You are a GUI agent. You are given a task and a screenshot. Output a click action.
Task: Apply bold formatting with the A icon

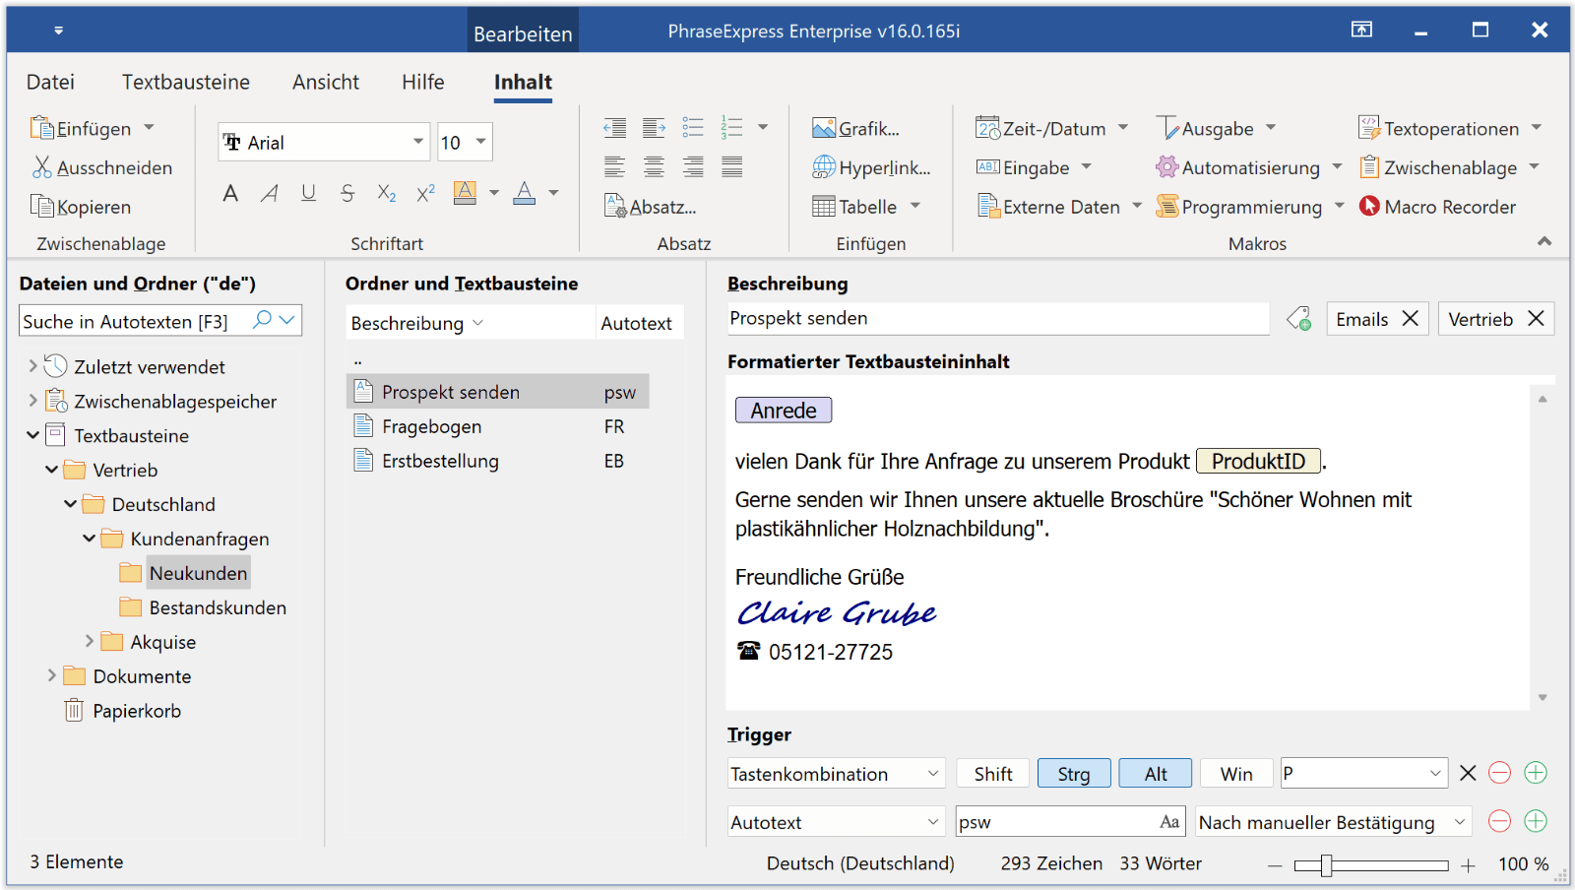230,193
